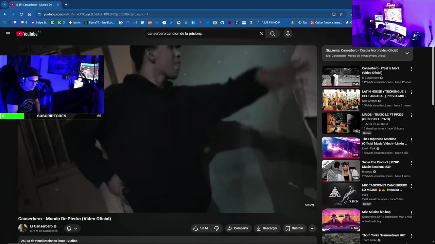Open TRAZO LINEA CRUDA channel name
This screenshot has width=435, height=244.
(375, 124)
